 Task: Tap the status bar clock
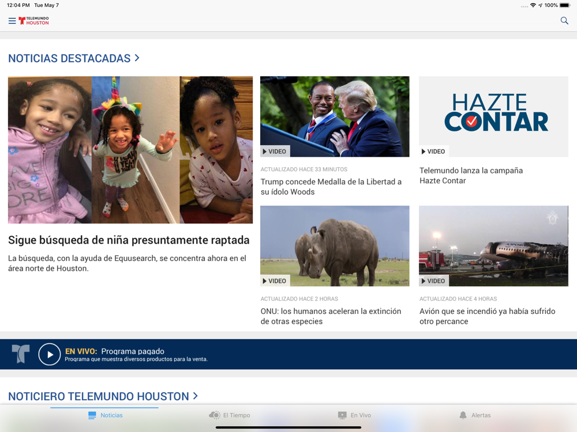[18, 5]
